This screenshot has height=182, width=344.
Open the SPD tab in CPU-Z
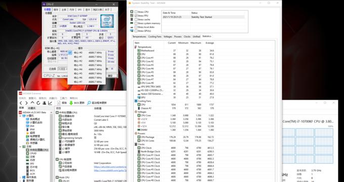(79, 10)
